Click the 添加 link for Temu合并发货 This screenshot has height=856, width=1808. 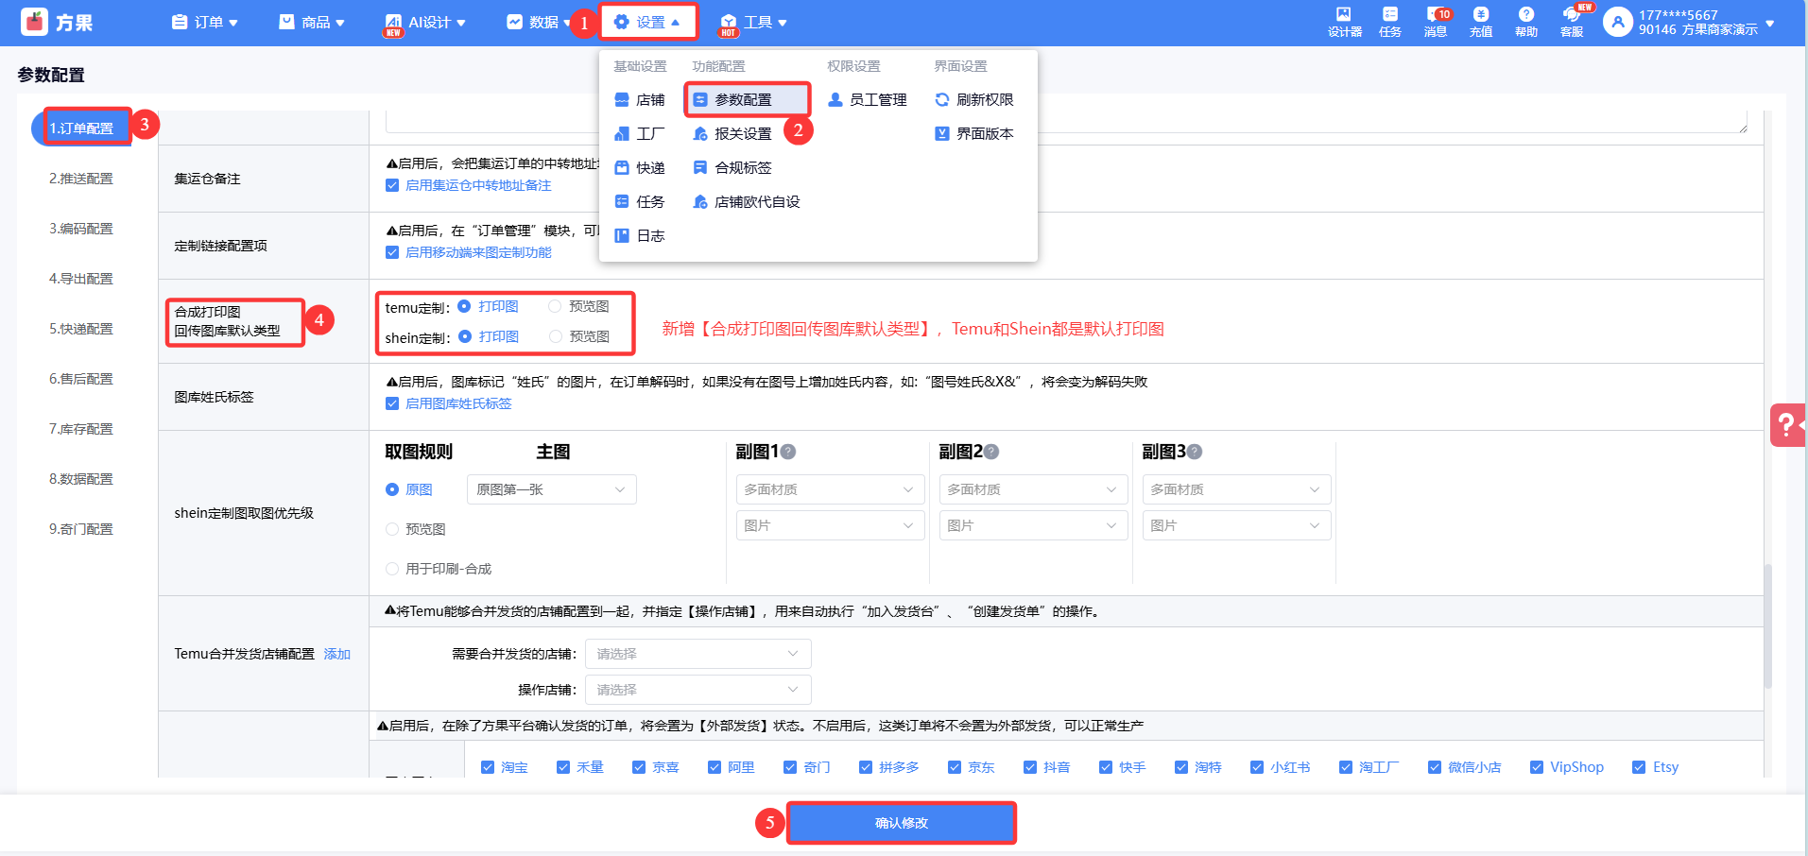pos(337,654)
